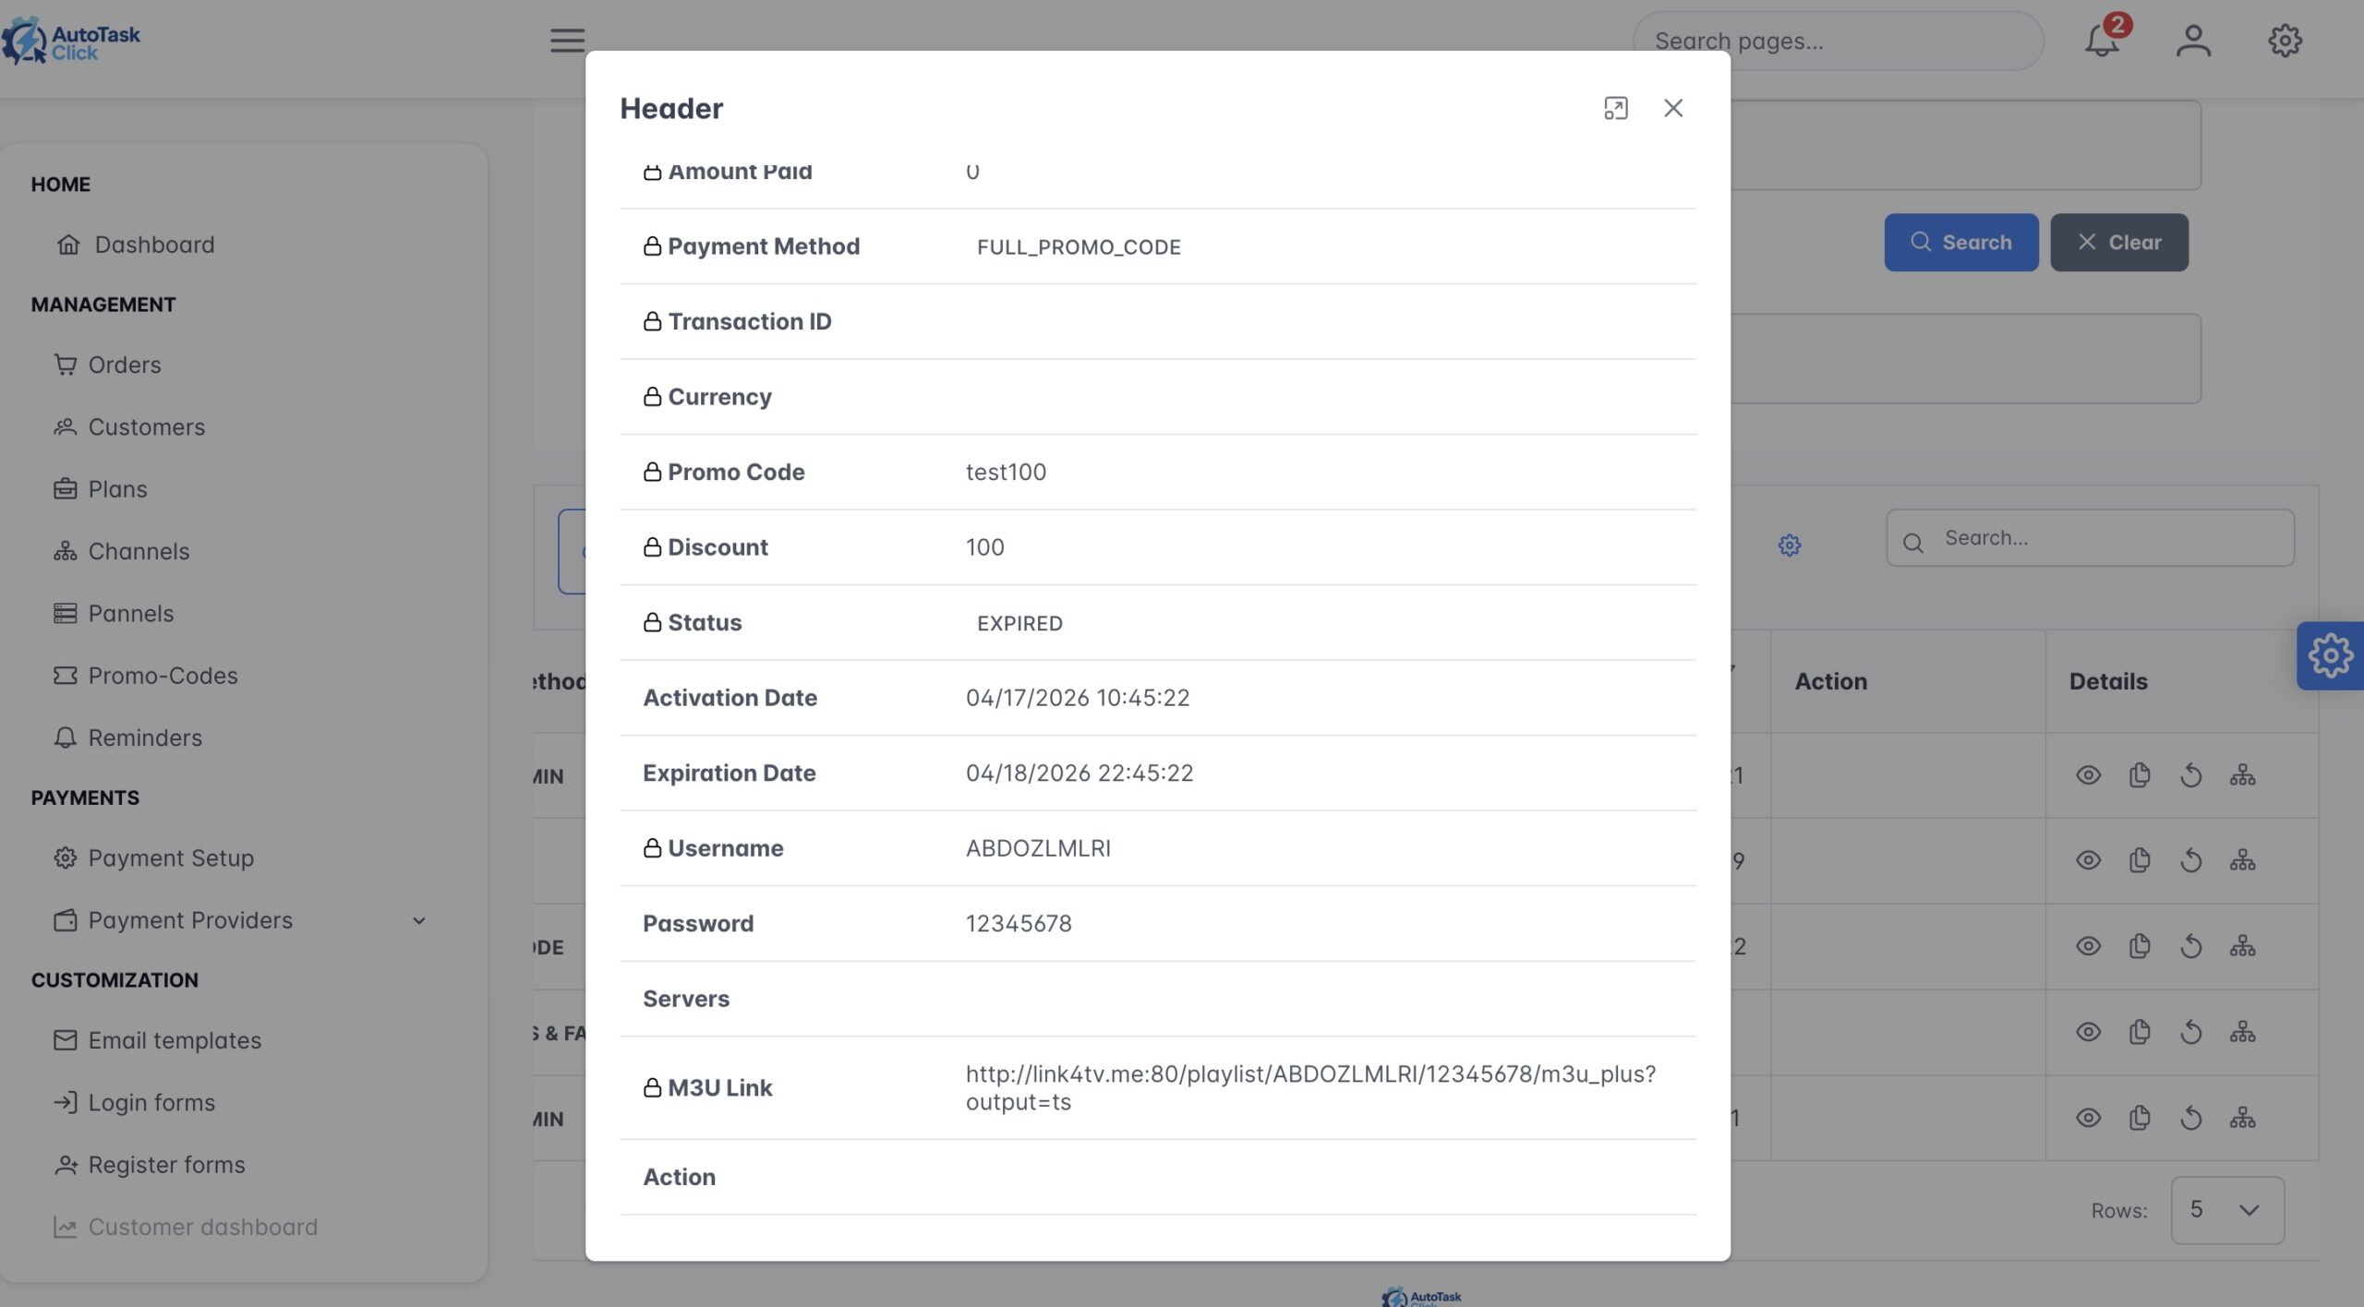Renew icon in third table row
The image size is (2364, 1307).
pyautogui.click(x=2190, y=947)
